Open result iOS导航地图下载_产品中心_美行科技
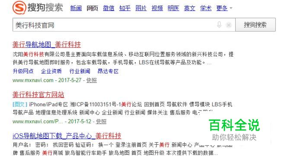 (67, 136)
